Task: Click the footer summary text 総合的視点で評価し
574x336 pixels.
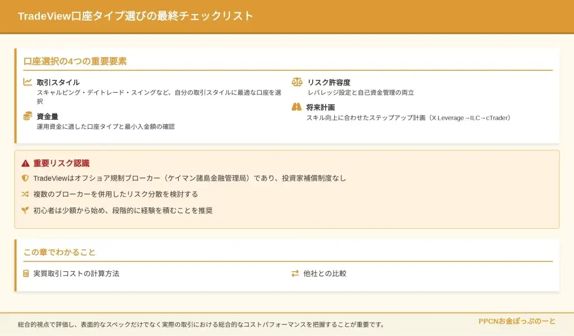Action: (x=201, y=324)
